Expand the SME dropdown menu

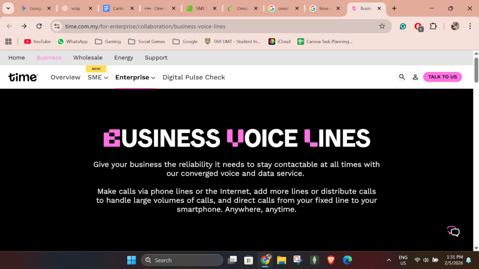(98, 78)
